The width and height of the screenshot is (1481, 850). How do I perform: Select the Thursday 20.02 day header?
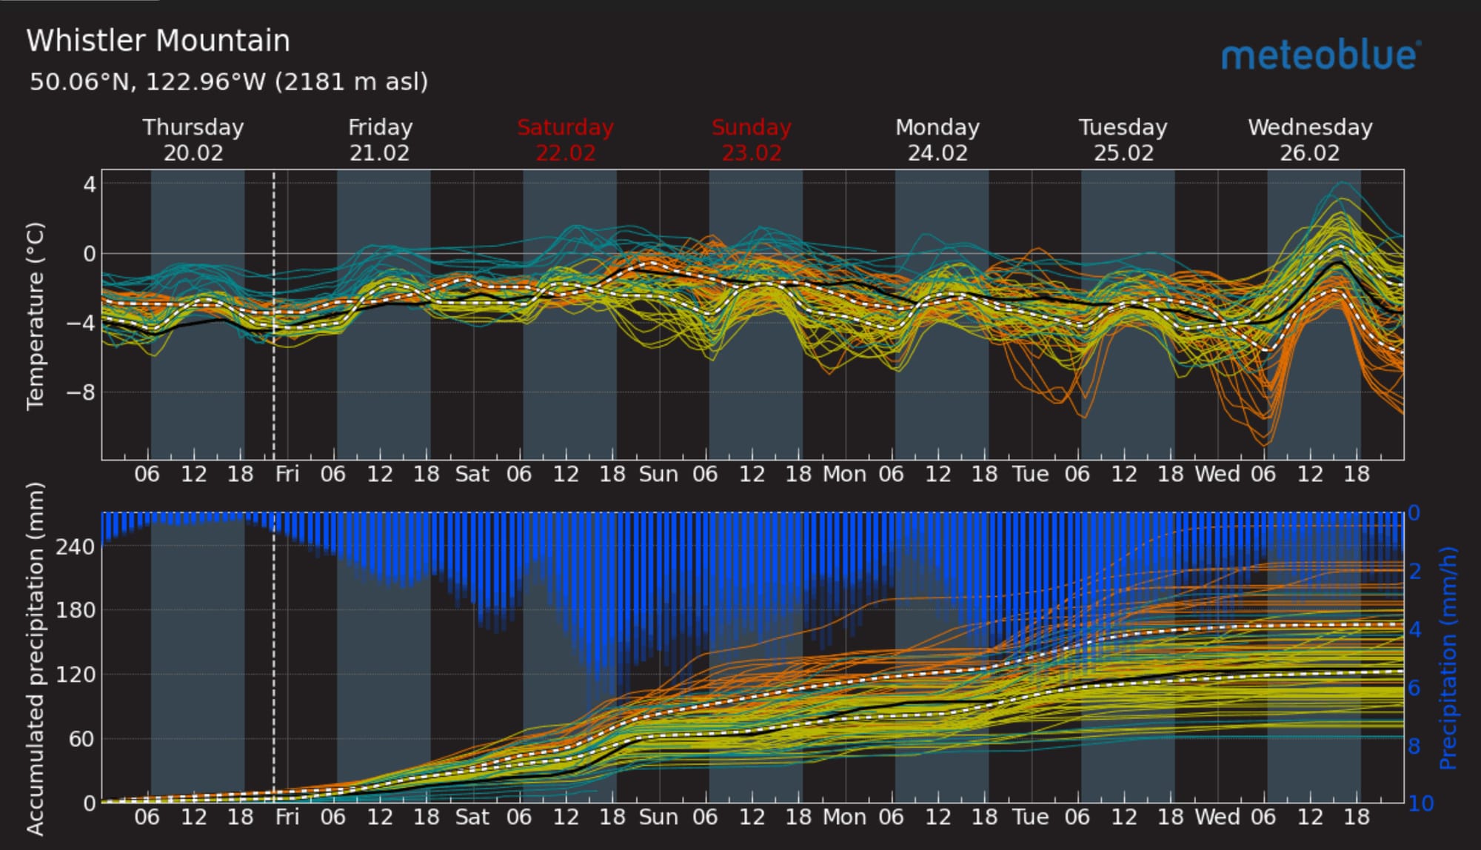(193, 140)
